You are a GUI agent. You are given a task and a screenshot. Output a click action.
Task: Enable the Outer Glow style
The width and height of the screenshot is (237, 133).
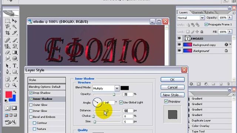31,105
